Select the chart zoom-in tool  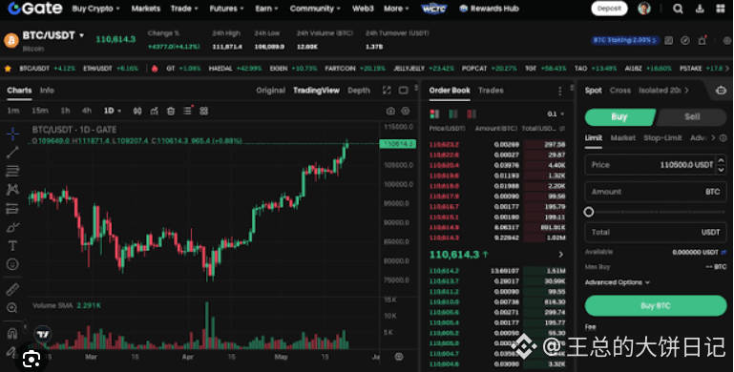[12, 307]
